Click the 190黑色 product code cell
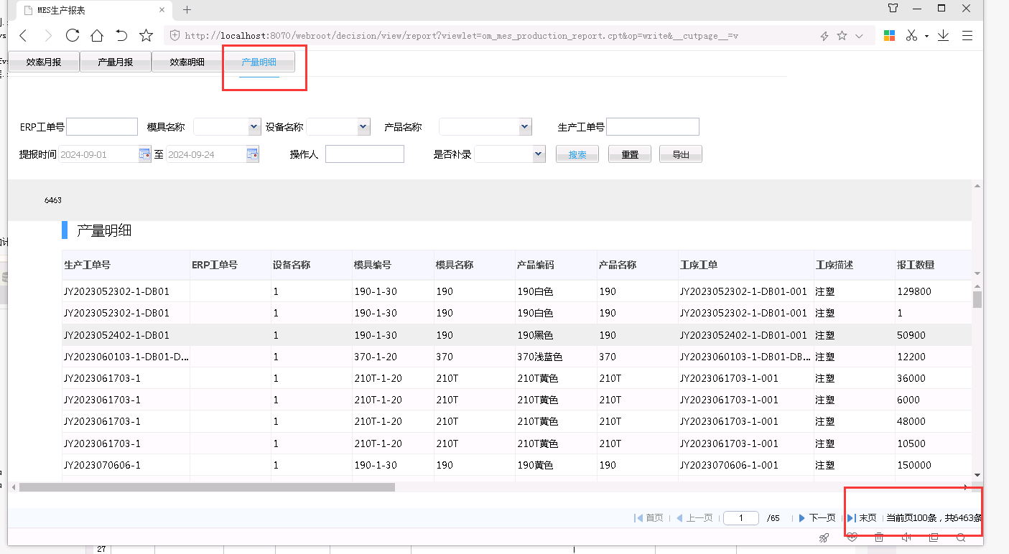The width and height of the screenshot is (1009, 554). pos(556,335)
